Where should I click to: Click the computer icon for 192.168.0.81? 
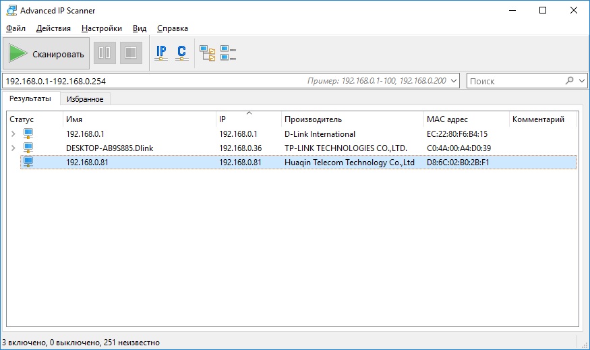tap(28, 162)
